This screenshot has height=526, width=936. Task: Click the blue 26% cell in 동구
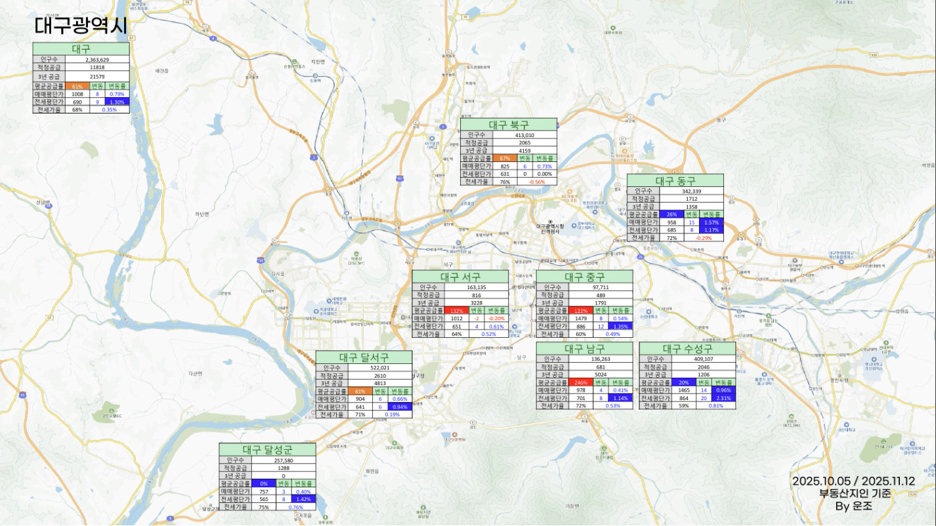point(671,214)
